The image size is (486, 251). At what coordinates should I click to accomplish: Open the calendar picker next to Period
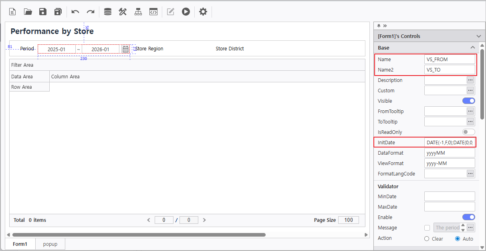click(x=125, y=49)
